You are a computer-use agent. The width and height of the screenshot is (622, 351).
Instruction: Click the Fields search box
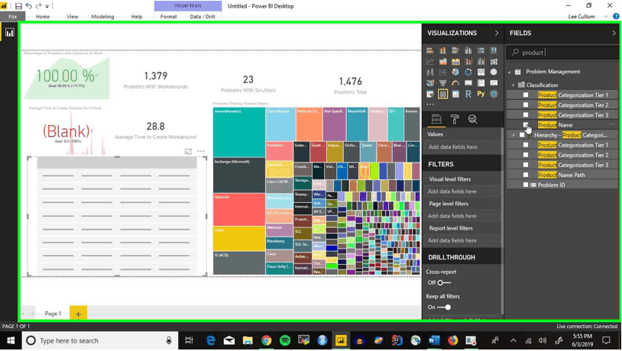(x=562, y=53)
